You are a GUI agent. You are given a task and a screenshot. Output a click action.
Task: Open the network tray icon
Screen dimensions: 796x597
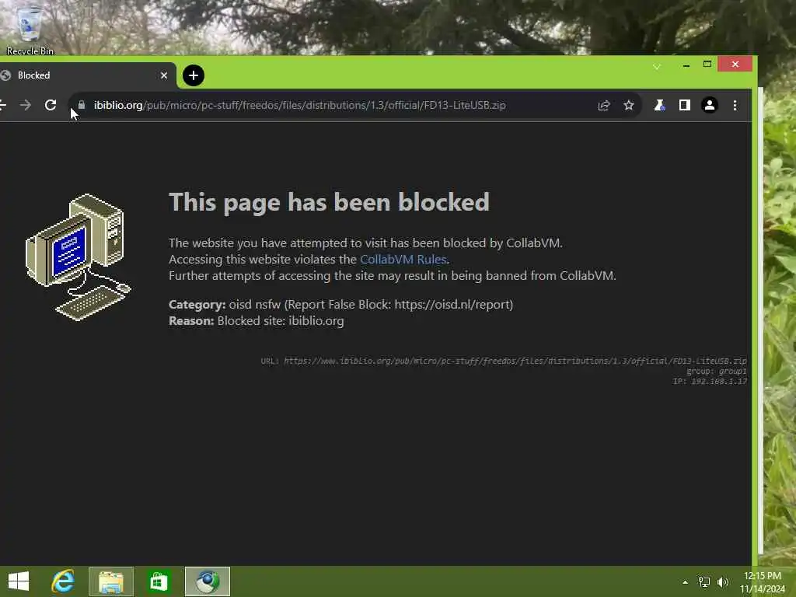coord(704,582)
